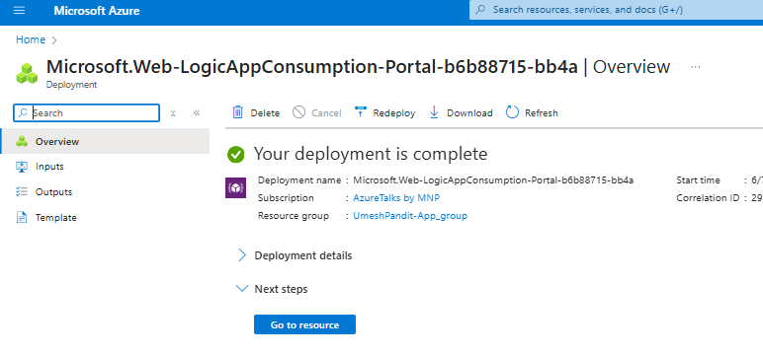The width and height of the screenshot is (763, 356).
Task: Click the Microsoft Azure logo text
Action: click(x=96, y=11)
